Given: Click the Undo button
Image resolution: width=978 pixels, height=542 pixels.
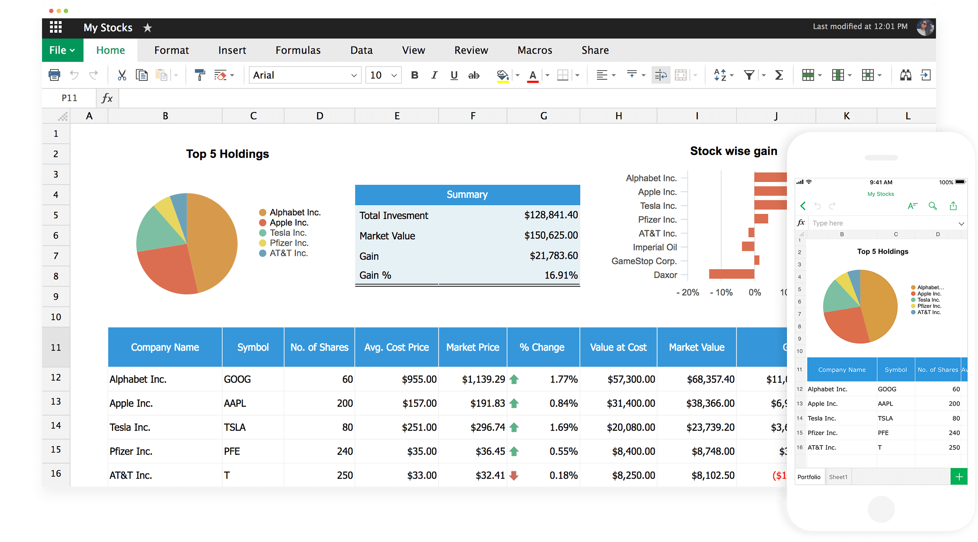Looking at the screenshot, I should pos(74,75).
